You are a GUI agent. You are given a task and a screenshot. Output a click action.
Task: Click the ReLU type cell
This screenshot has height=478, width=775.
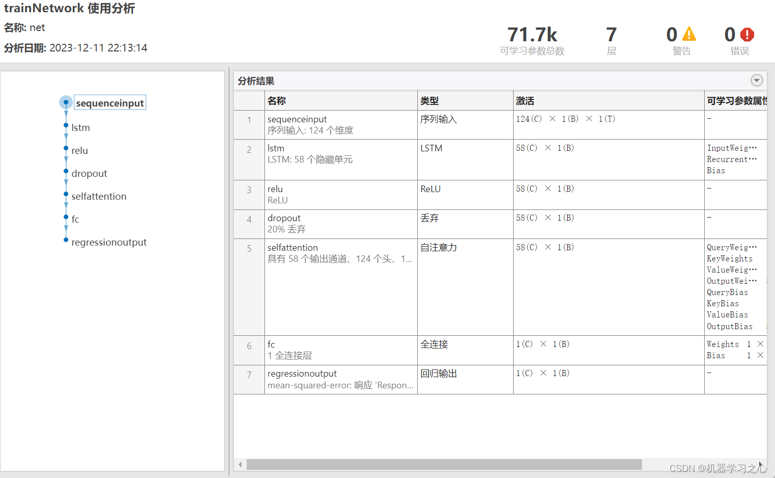[465, 195]
